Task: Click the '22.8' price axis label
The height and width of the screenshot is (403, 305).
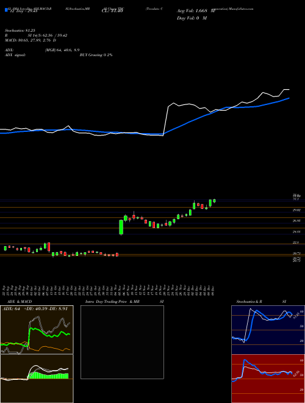Action: tap(296, 242)
